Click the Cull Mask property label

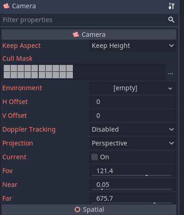[18, 58]
